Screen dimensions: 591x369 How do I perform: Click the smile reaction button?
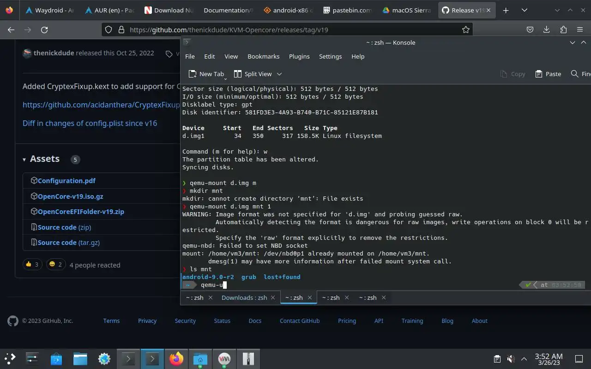[56, 264]
